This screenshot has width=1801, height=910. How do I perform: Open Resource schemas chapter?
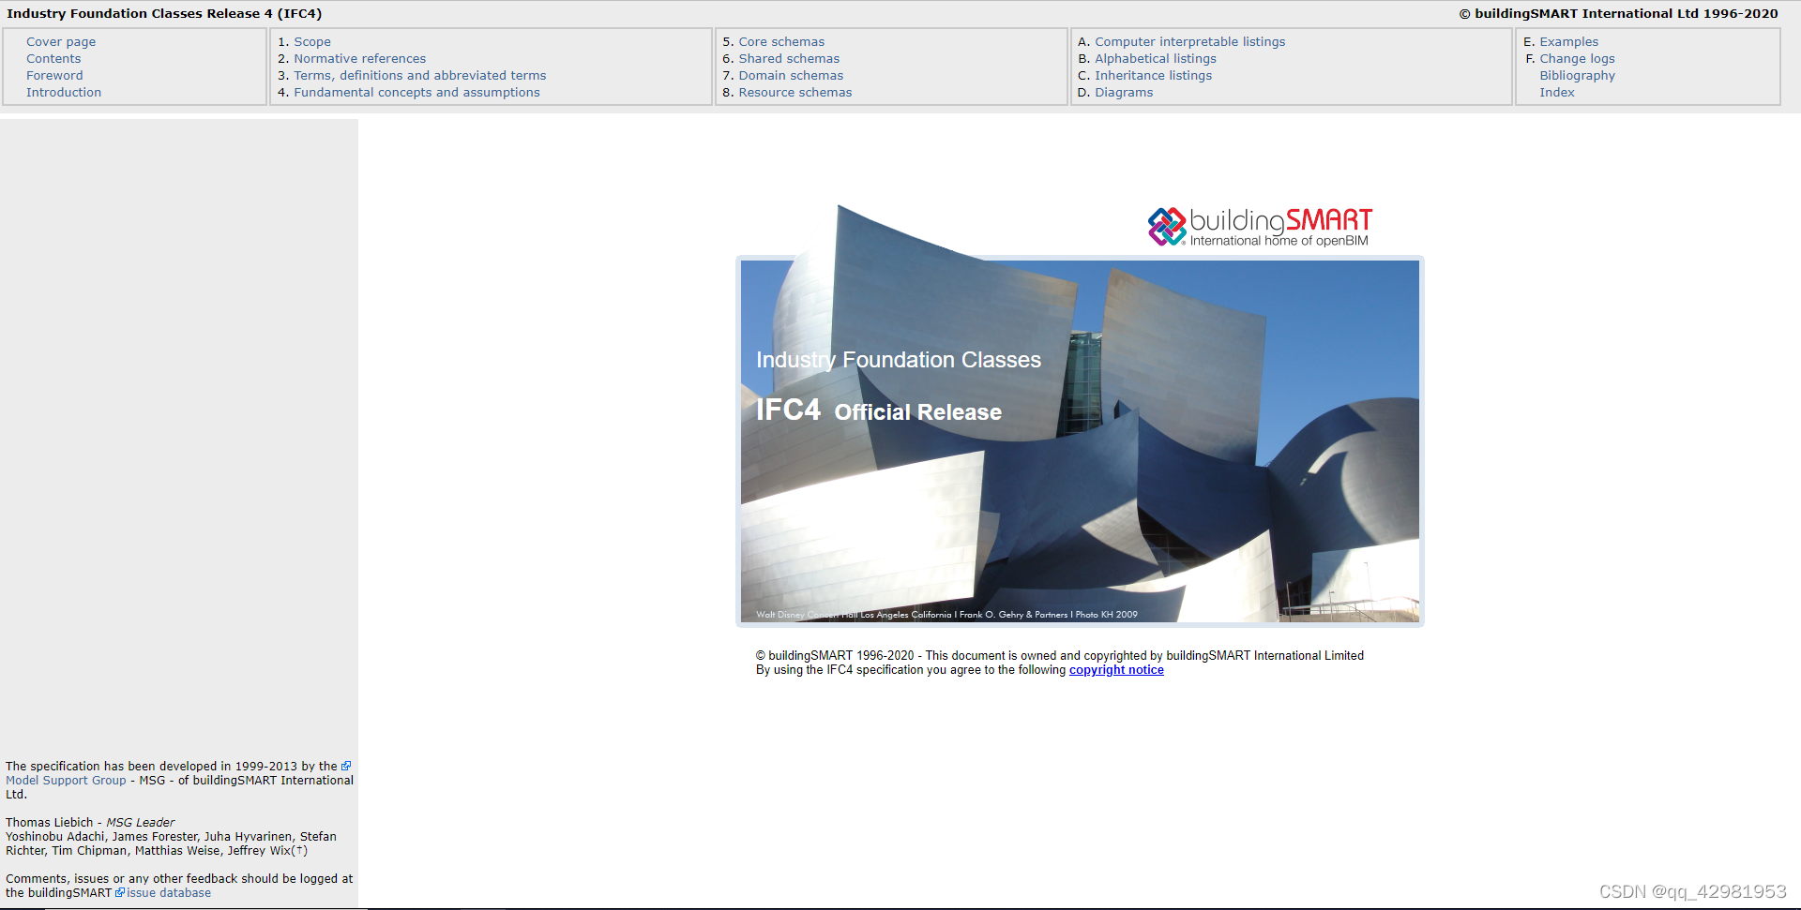pos(795,93)
